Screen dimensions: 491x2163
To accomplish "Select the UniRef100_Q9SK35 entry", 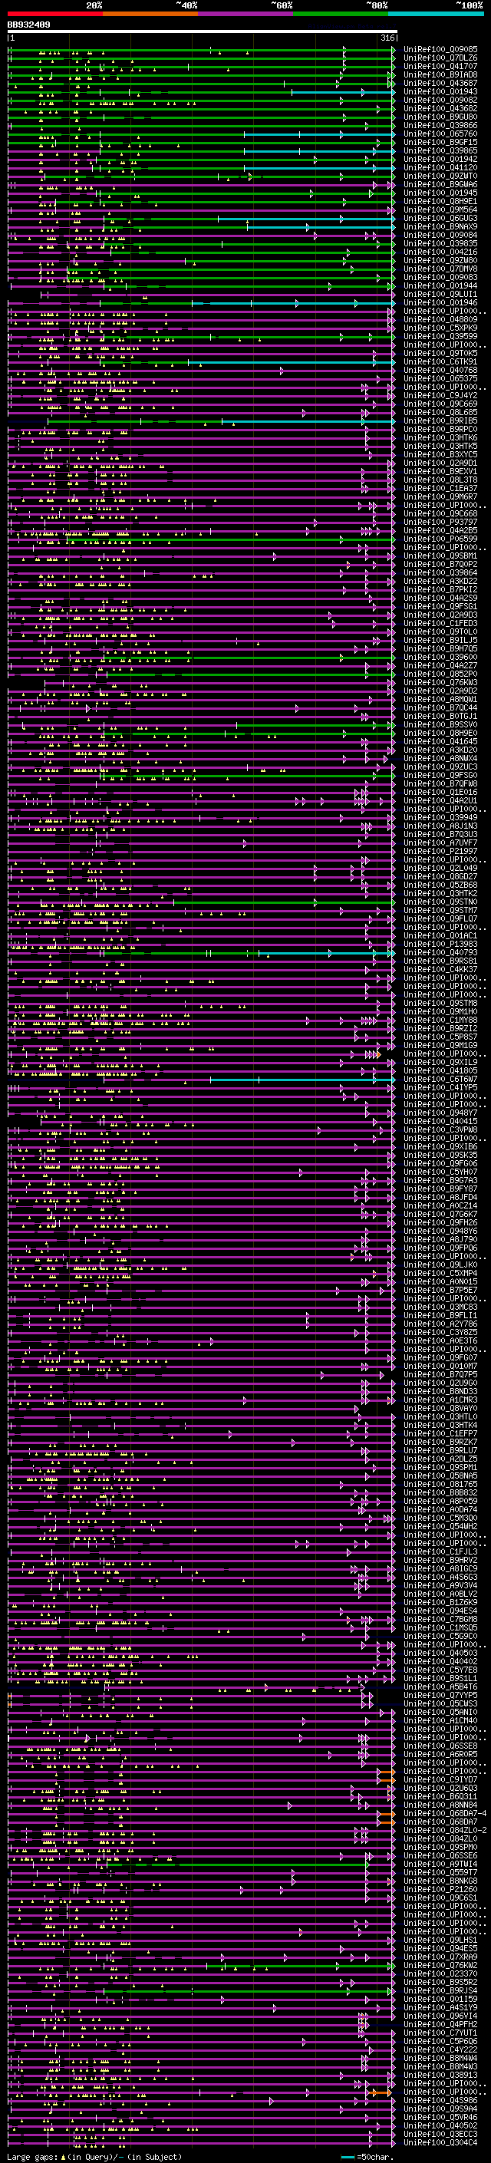I will pos(440,1155).
